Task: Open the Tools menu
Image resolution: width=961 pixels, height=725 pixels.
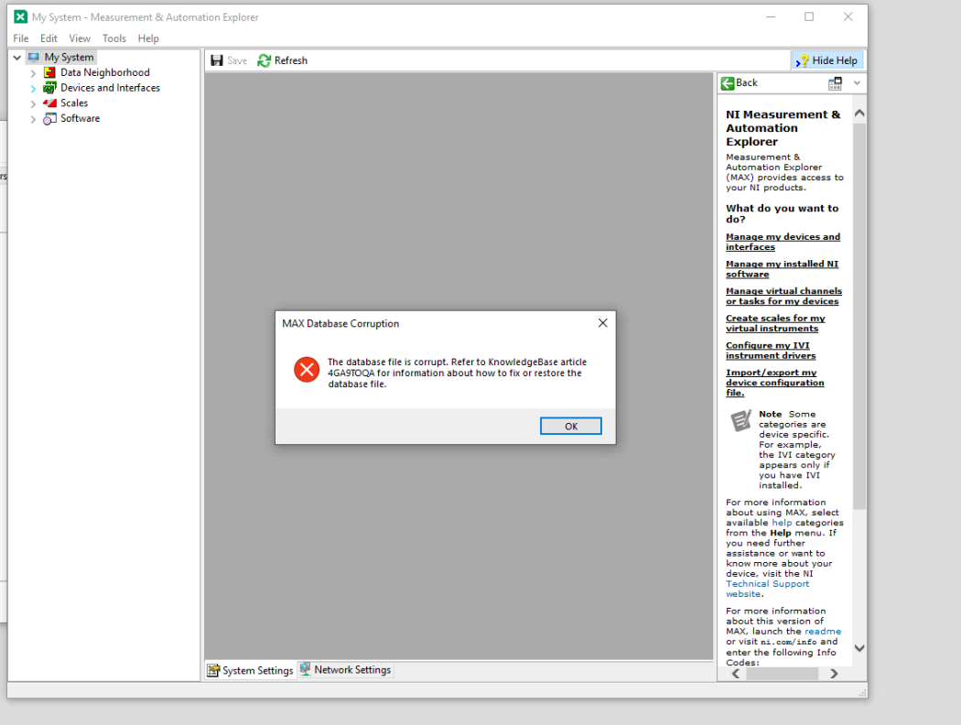Action: [x=114, y=38]
